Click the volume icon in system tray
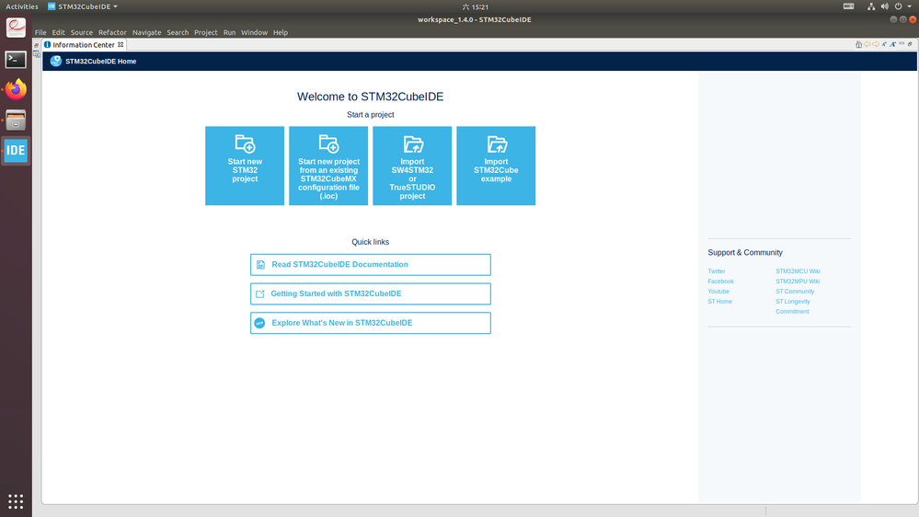Image resolution: width=919 pixels, height=517 pixels. tap(884, 6)
